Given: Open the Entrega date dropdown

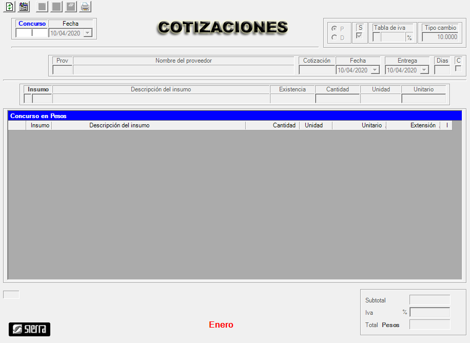Looking at the screenshot, I should pyautogui.click(x=424, y=70).
